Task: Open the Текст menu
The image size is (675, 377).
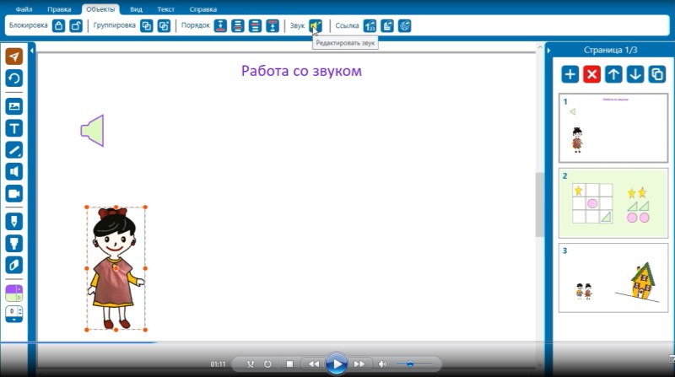Action: (x=165, y=9)
